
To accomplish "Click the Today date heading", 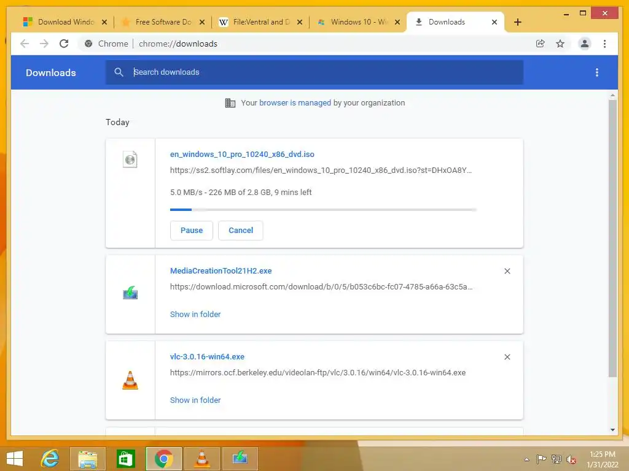I will (117, 122).
